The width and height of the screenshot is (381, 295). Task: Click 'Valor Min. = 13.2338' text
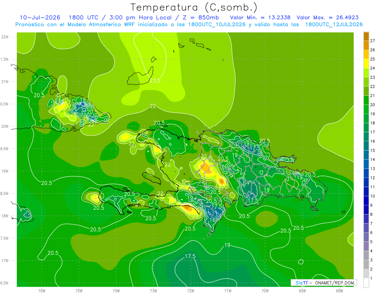tap(260, 18)
